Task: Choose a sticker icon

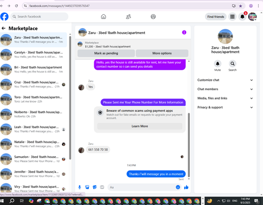Action: (95, 187)
